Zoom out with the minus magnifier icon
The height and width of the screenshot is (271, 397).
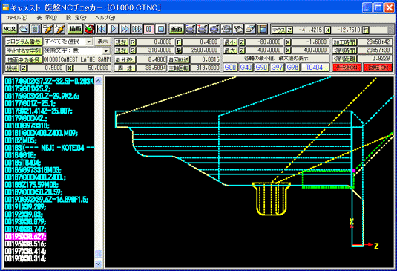pos(191,29)
